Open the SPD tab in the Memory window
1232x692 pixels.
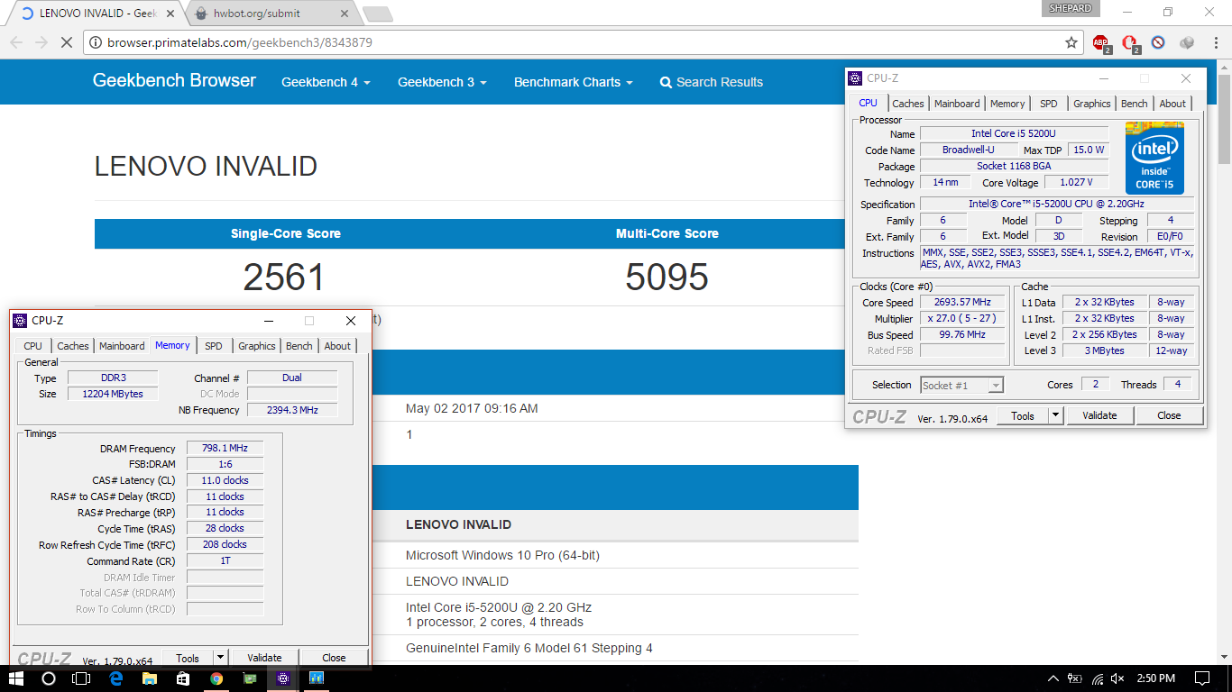(213, 346)
